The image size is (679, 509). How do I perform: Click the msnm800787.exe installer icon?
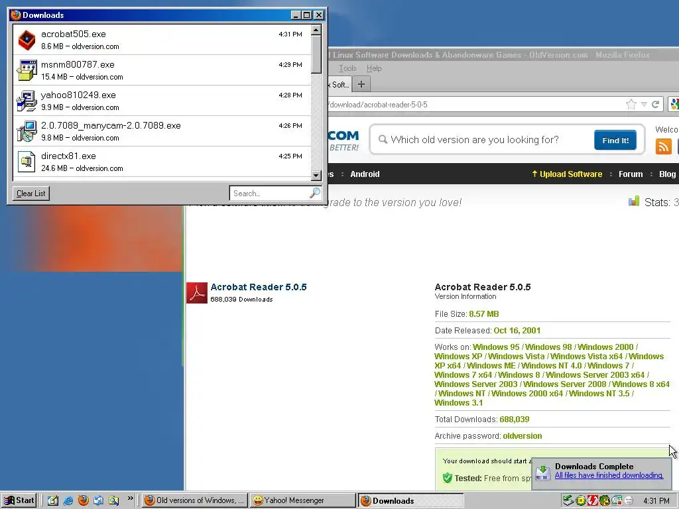[27, 70]
